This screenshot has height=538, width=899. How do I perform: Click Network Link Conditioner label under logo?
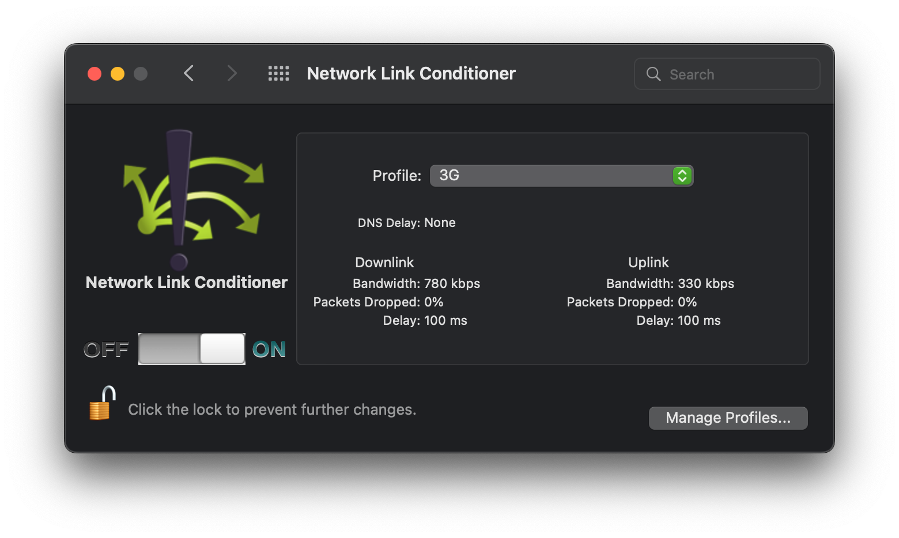(x=187, y=282)
